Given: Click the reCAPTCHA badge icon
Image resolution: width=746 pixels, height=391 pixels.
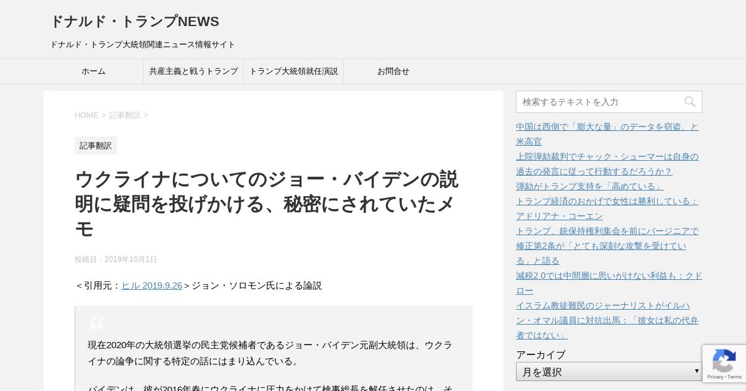Looking at the screenshot, I should (x=724, y=361).
